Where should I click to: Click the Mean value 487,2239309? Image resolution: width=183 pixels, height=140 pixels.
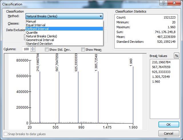[166, 37]
